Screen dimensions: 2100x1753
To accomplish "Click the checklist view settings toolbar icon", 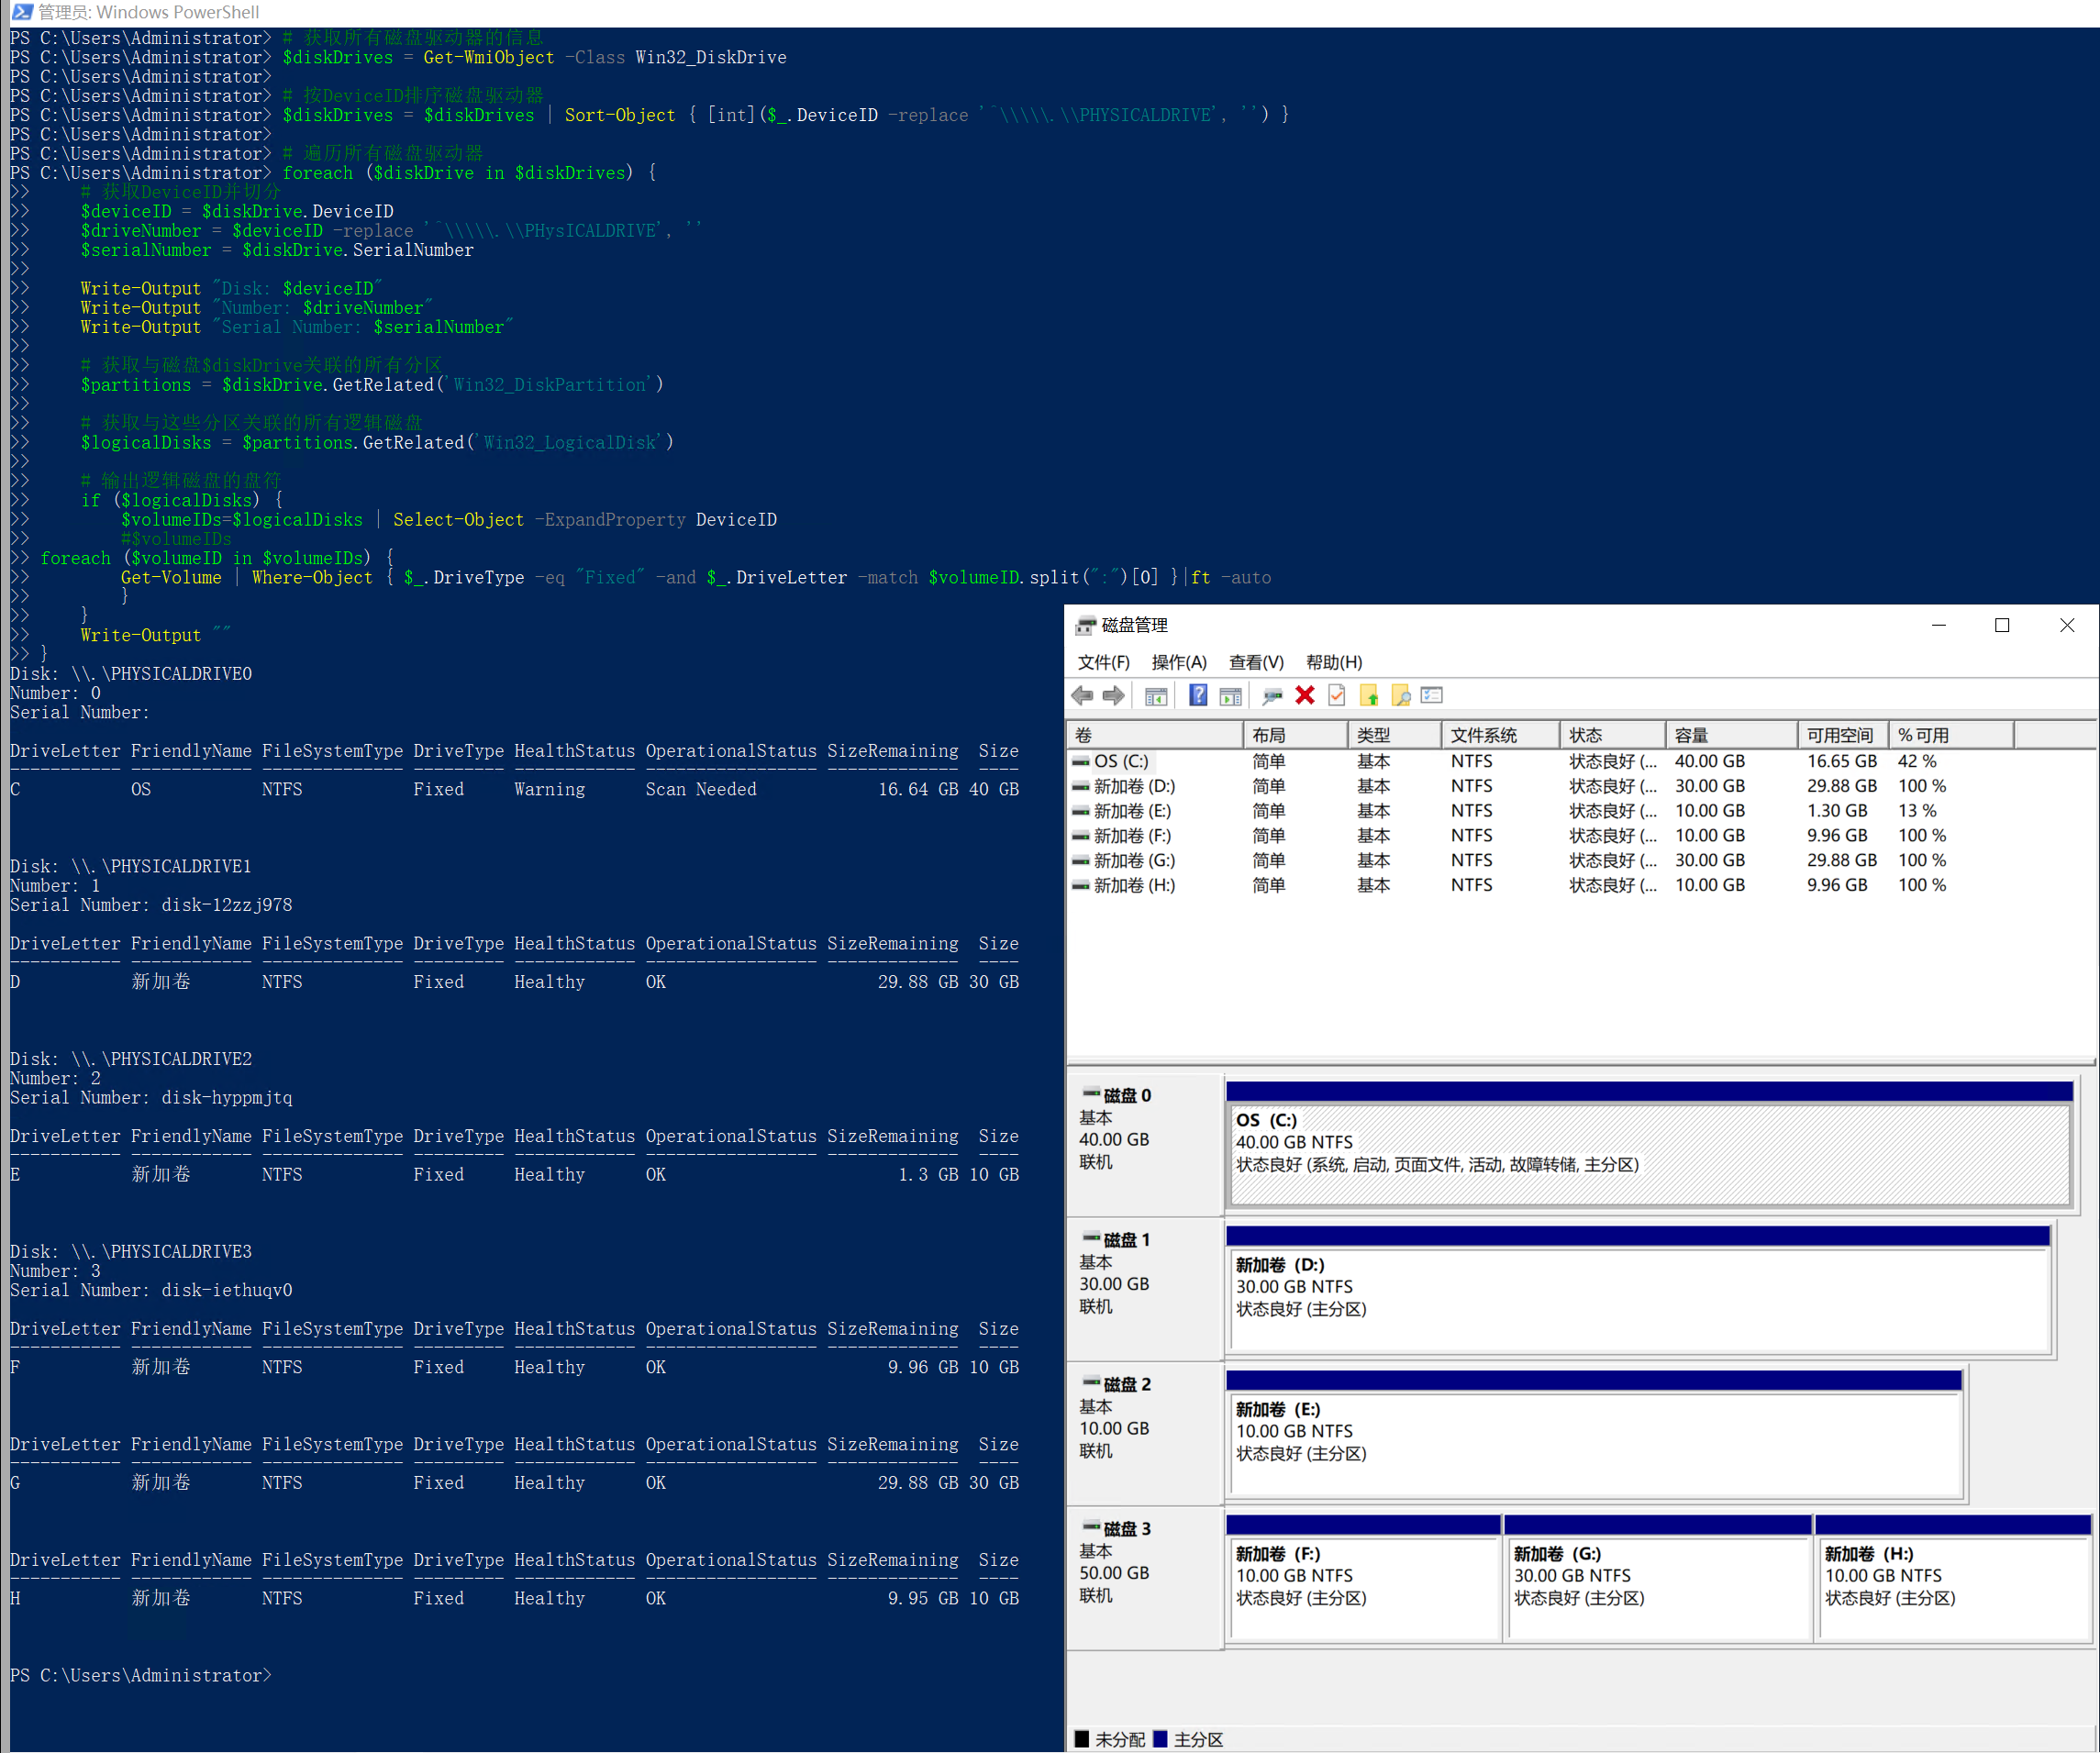I will click(1432, 695).
